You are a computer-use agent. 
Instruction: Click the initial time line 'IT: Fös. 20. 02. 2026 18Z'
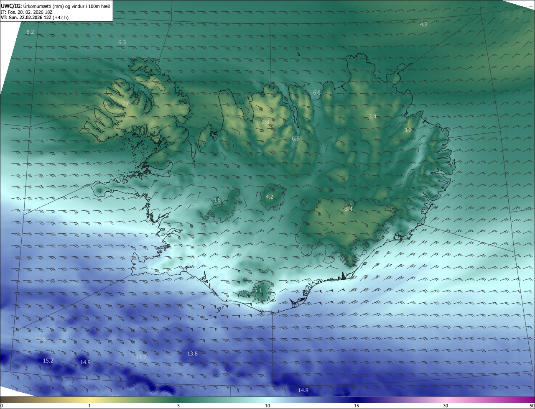26,12
